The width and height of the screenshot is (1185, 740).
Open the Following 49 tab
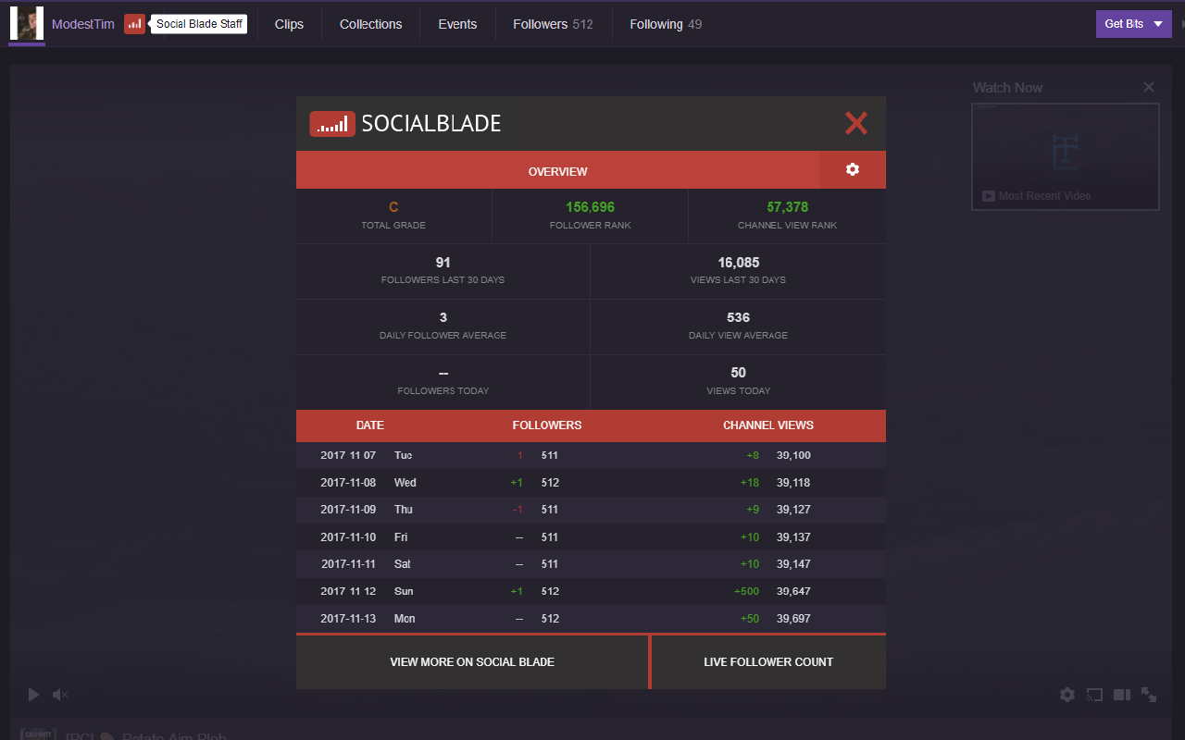[666, 24]
